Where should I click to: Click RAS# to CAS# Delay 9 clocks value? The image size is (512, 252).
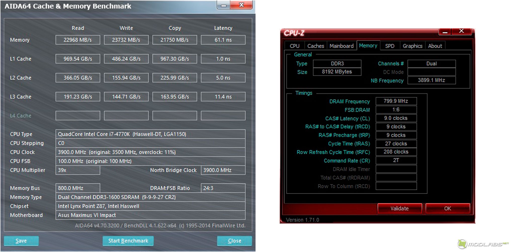[x=396, y=127]
